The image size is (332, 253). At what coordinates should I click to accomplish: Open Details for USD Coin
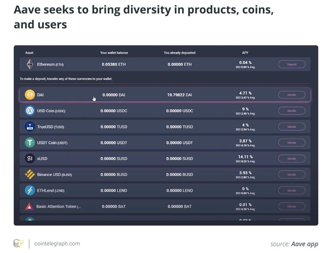coord(292,111)
